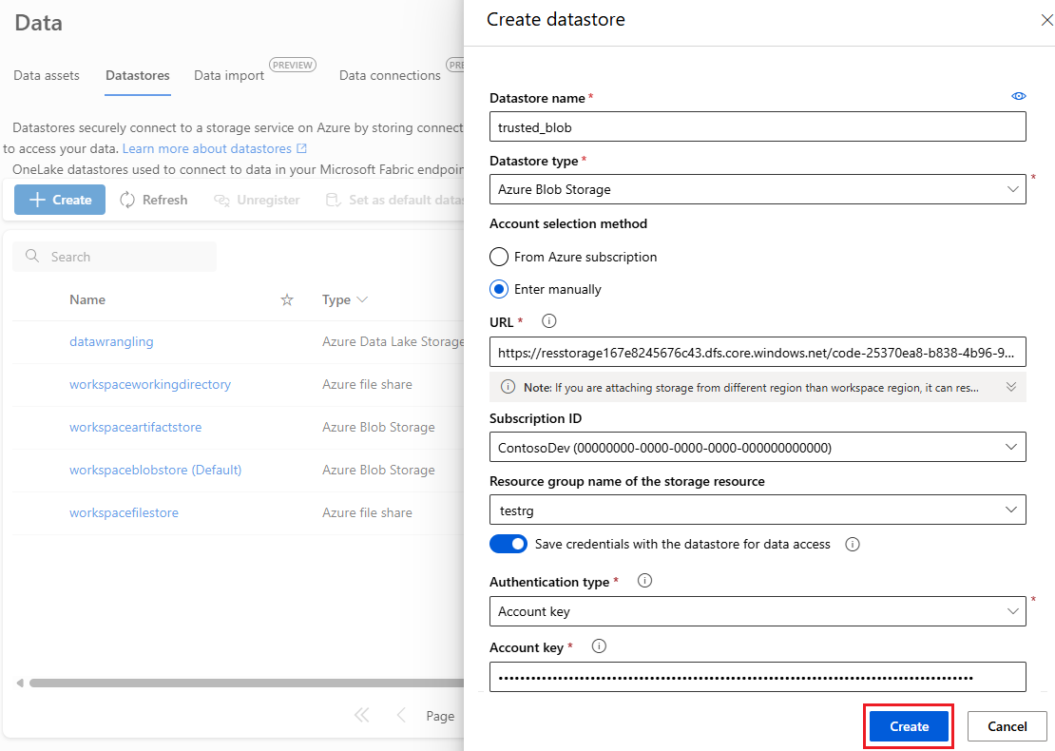Expand the region note with chevron
This screenshot has height=751, width=1055.
click(1010, 386)
